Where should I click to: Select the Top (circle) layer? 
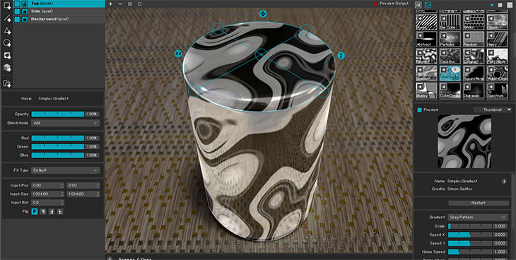[x=59, y=4]
